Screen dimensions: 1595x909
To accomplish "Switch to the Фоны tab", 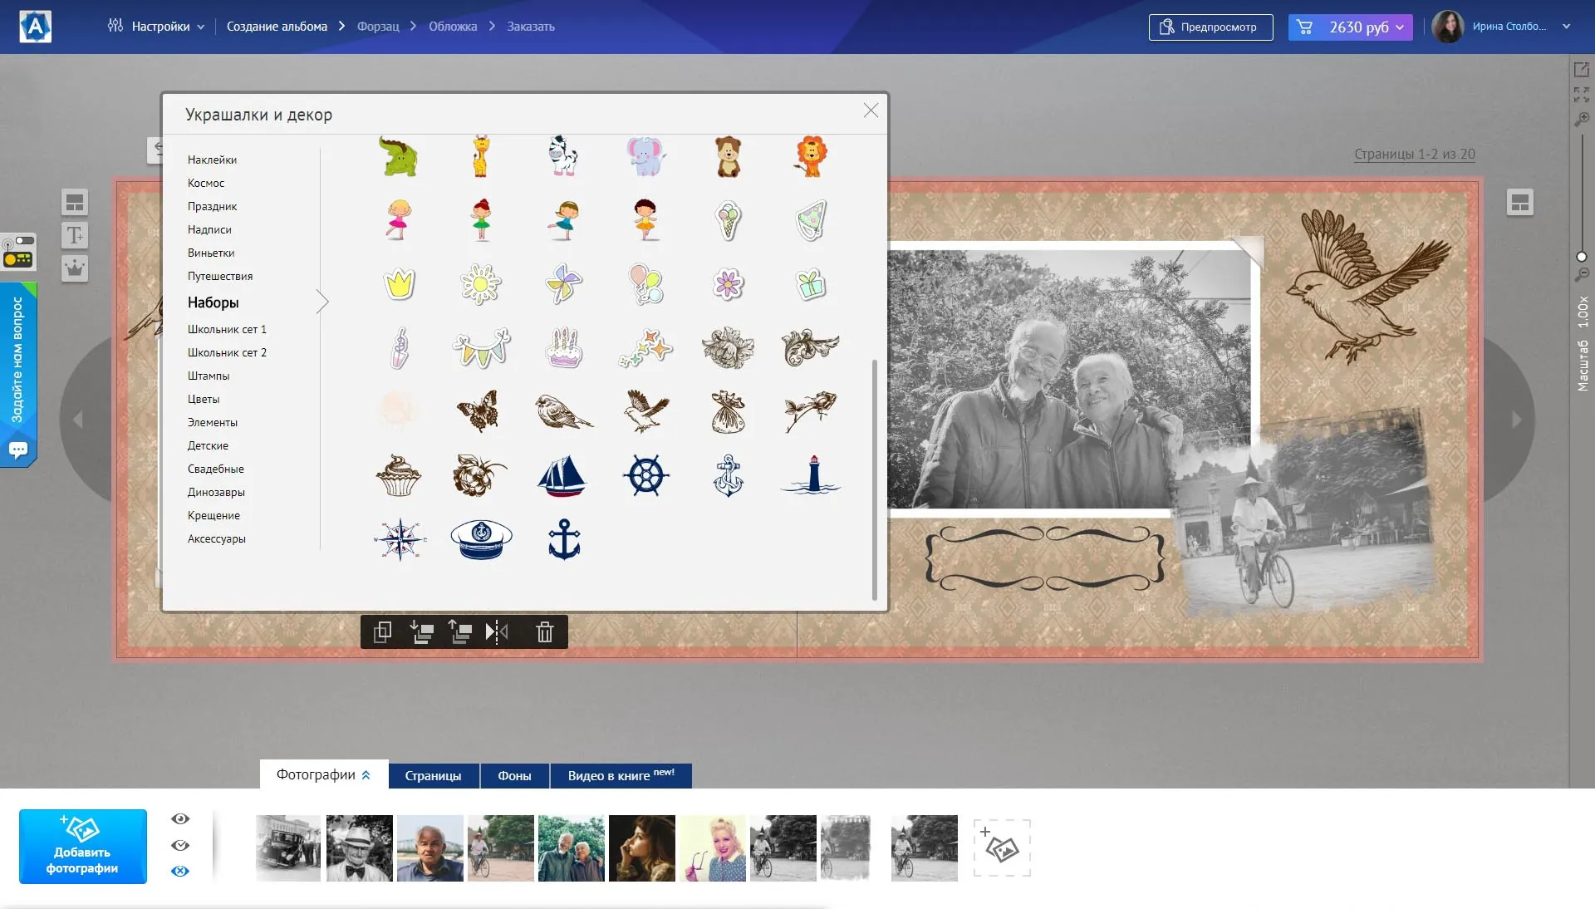I will click(x=514, y=775).
